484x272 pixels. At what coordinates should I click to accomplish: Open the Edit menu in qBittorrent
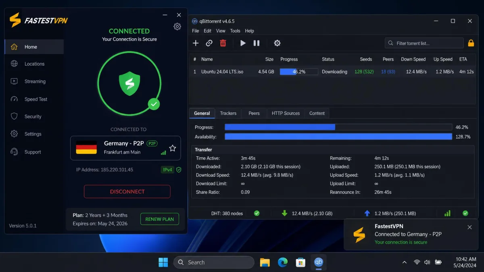pos(207,31)
